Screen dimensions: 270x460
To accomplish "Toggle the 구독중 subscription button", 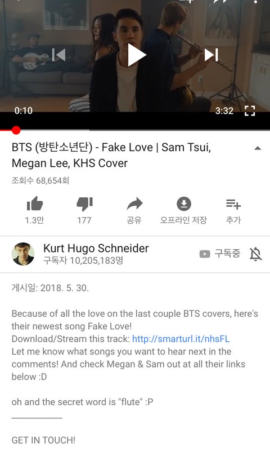I will 219,254.
